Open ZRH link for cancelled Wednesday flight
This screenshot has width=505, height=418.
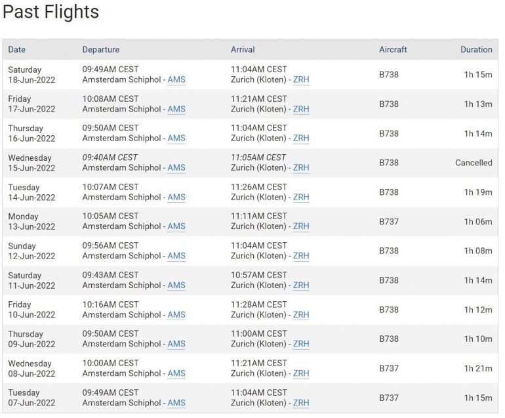tap(301, 168)
